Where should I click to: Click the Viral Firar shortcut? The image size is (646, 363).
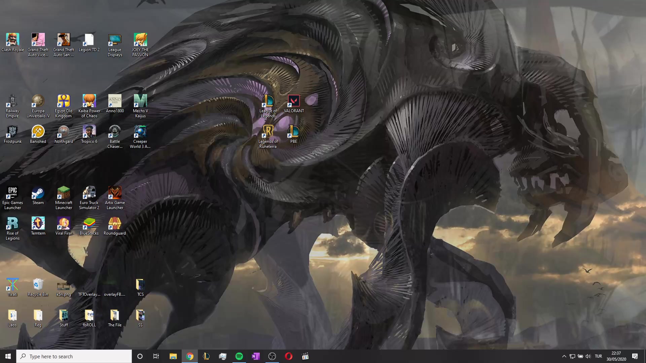64,226
